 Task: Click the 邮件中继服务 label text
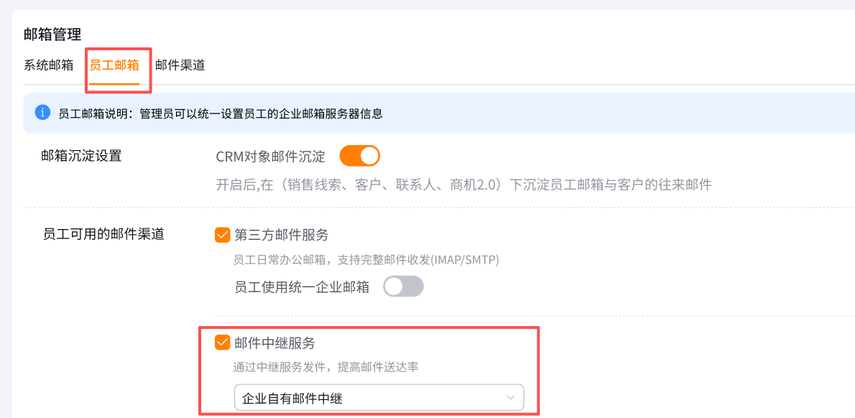pyautogui.click(x=274, y=343)
